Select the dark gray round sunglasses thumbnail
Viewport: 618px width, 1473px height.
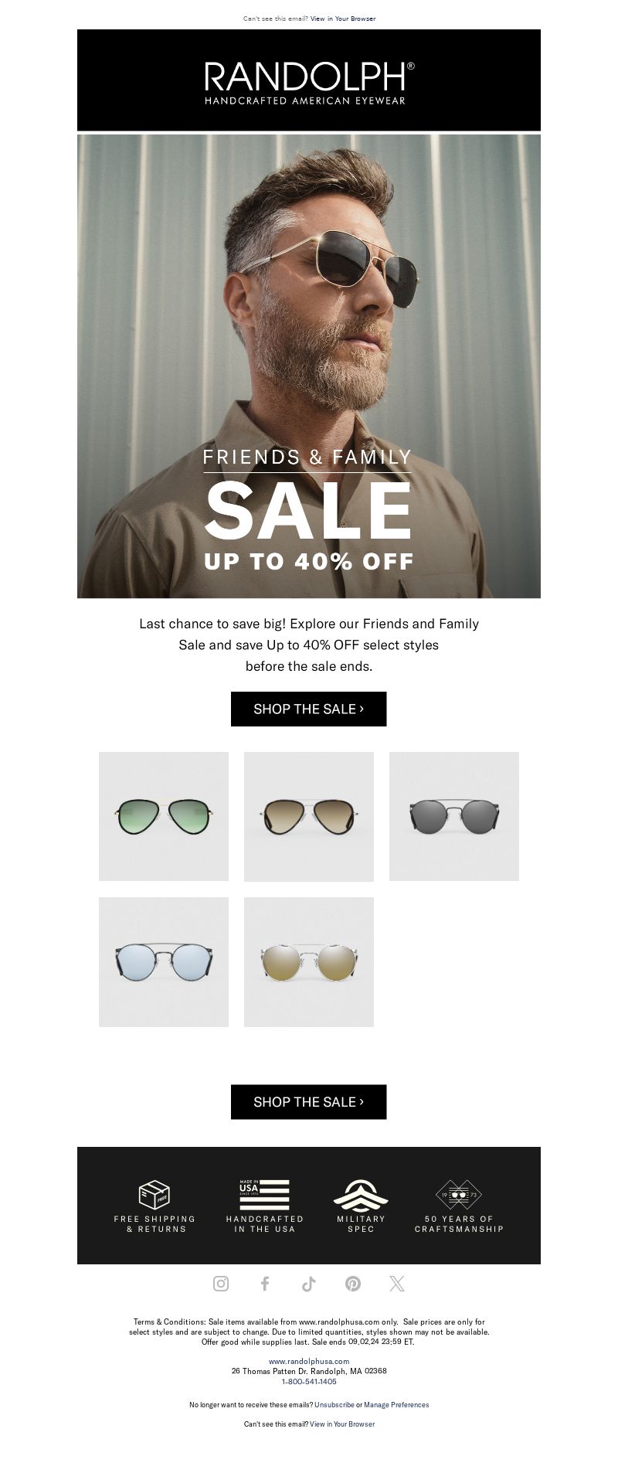point(454,816)
